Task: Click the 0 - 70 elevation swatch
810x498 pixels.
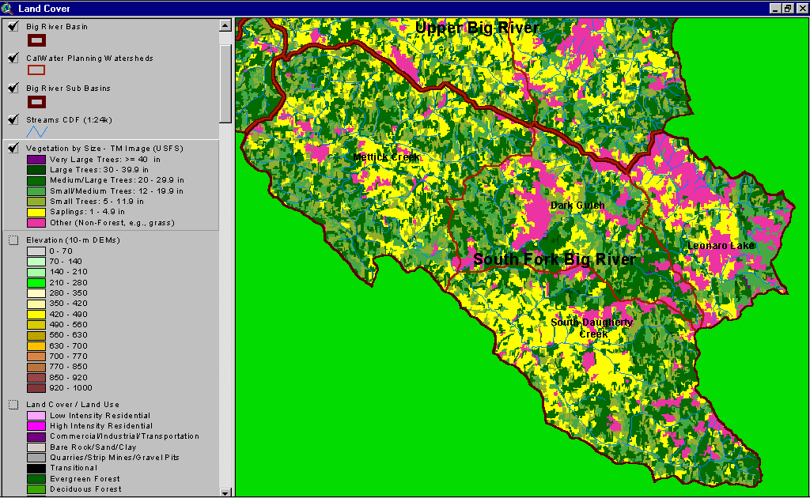Action: pyautogui.click(x=36, y=251)
